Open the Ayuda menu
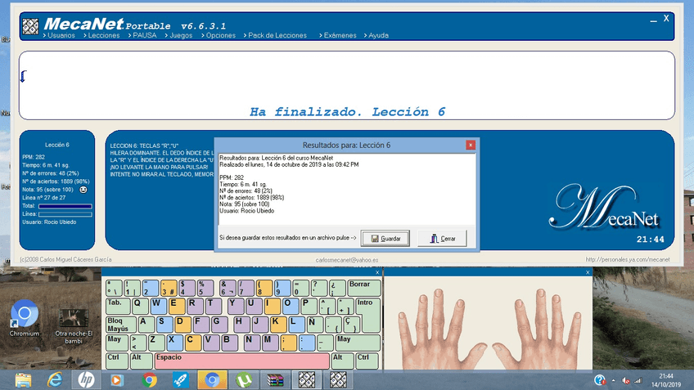The width and height of the screenshot is (694, 390). coord(378,35)
